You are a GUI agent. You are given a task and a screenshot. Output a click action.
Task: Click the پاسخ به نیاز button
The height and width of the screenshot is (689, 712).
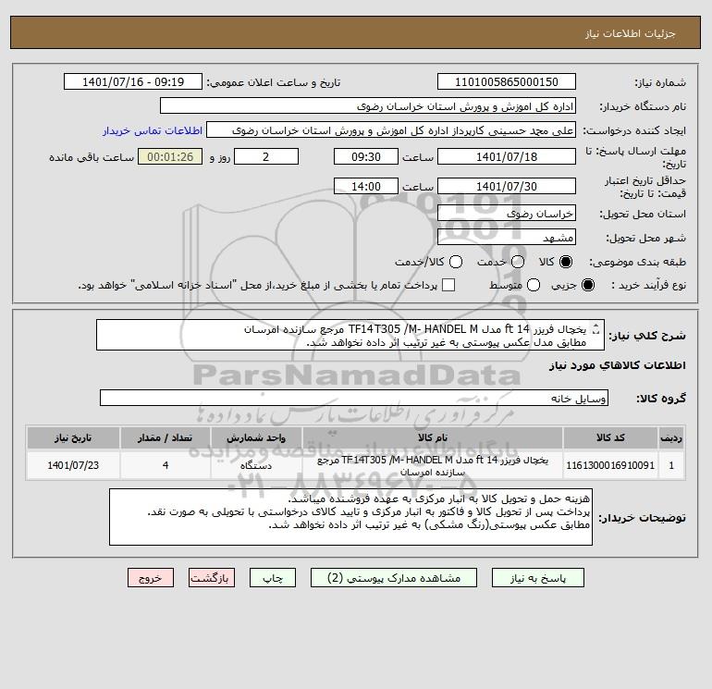coord(538,578)
